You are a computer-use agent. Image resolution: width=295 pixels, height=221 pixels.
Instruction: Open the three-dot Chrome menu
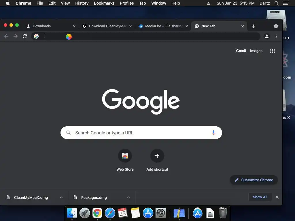pos(276,36)
